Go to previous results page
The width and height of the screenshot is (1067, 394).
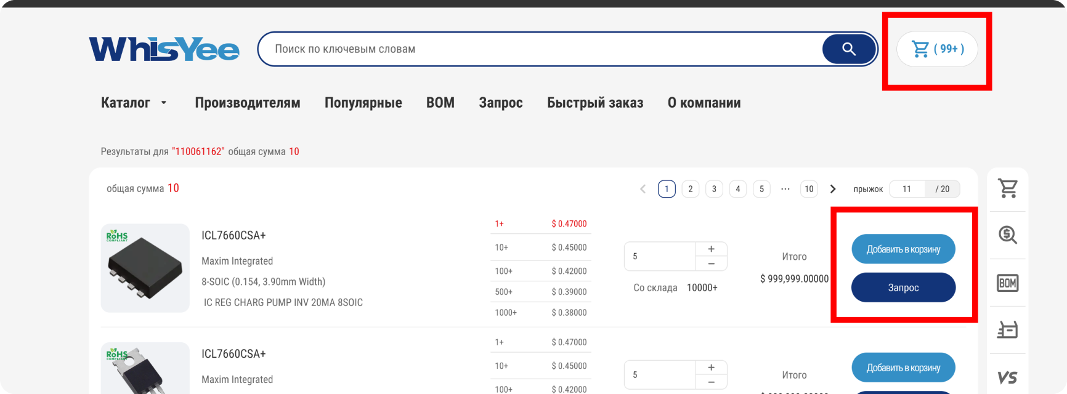point(643,189)
